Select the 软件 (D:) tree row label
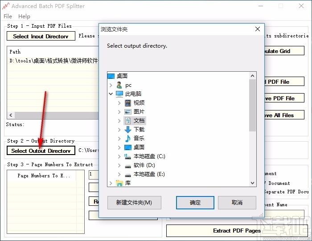 pyautogui.click(x=144, y=165)
